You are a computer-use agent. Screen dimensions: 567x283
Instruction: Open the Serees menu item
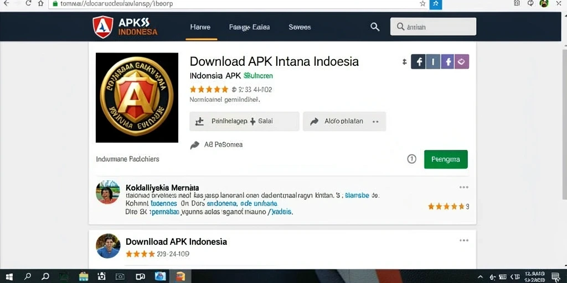click(300, 27)
